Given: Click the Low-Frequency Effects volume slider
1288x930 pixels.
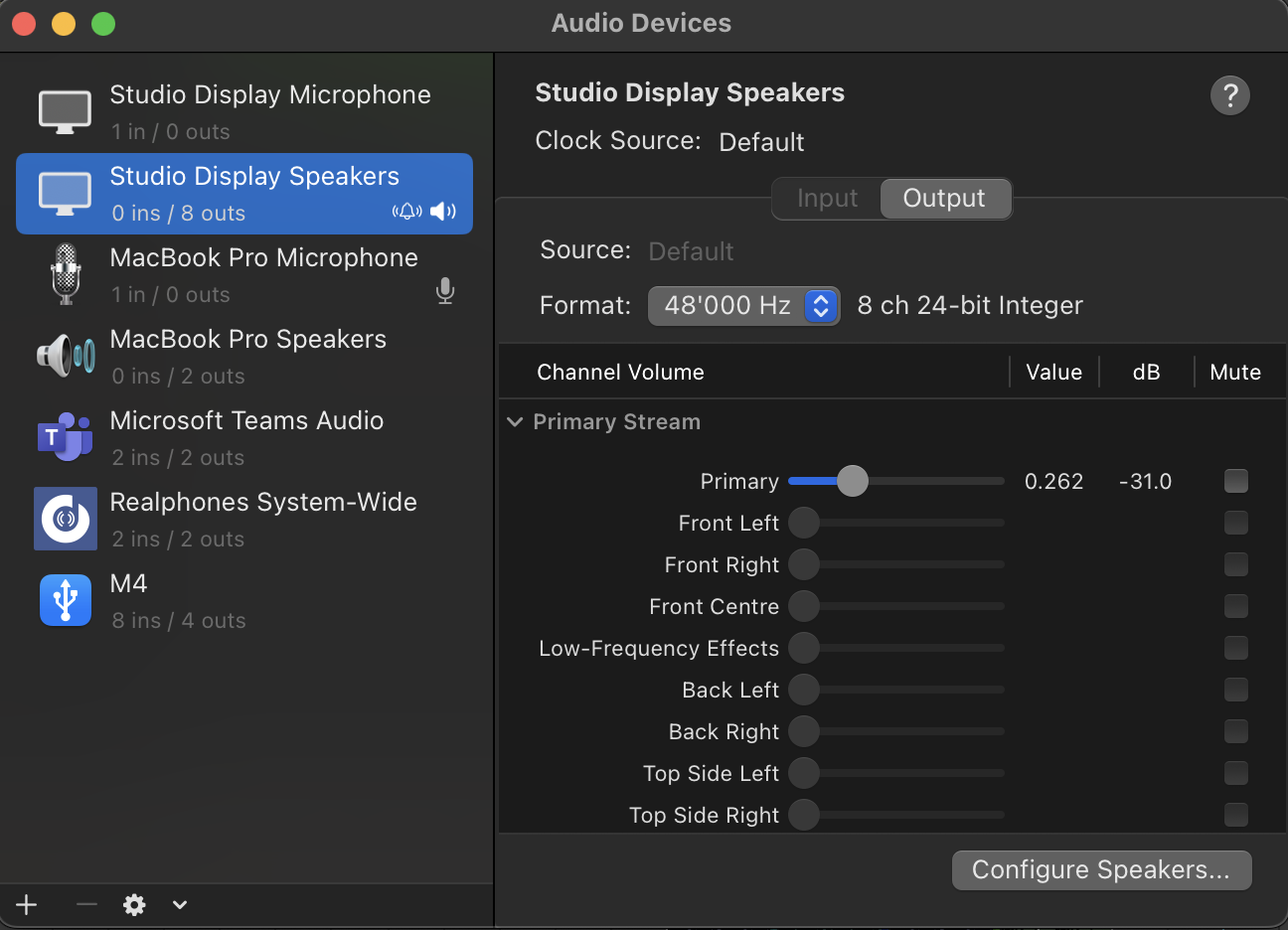Looking at the screenshot, I should click(x=896, y=648).
